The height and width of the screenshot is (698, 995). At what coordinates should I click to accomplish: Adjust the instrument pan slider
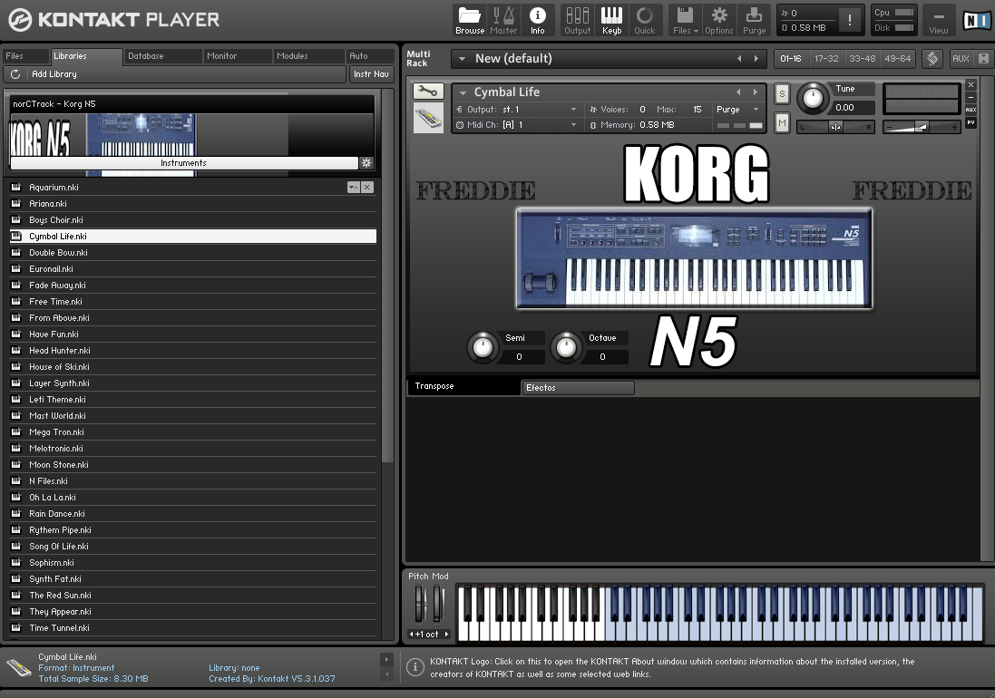pos(835,127)
